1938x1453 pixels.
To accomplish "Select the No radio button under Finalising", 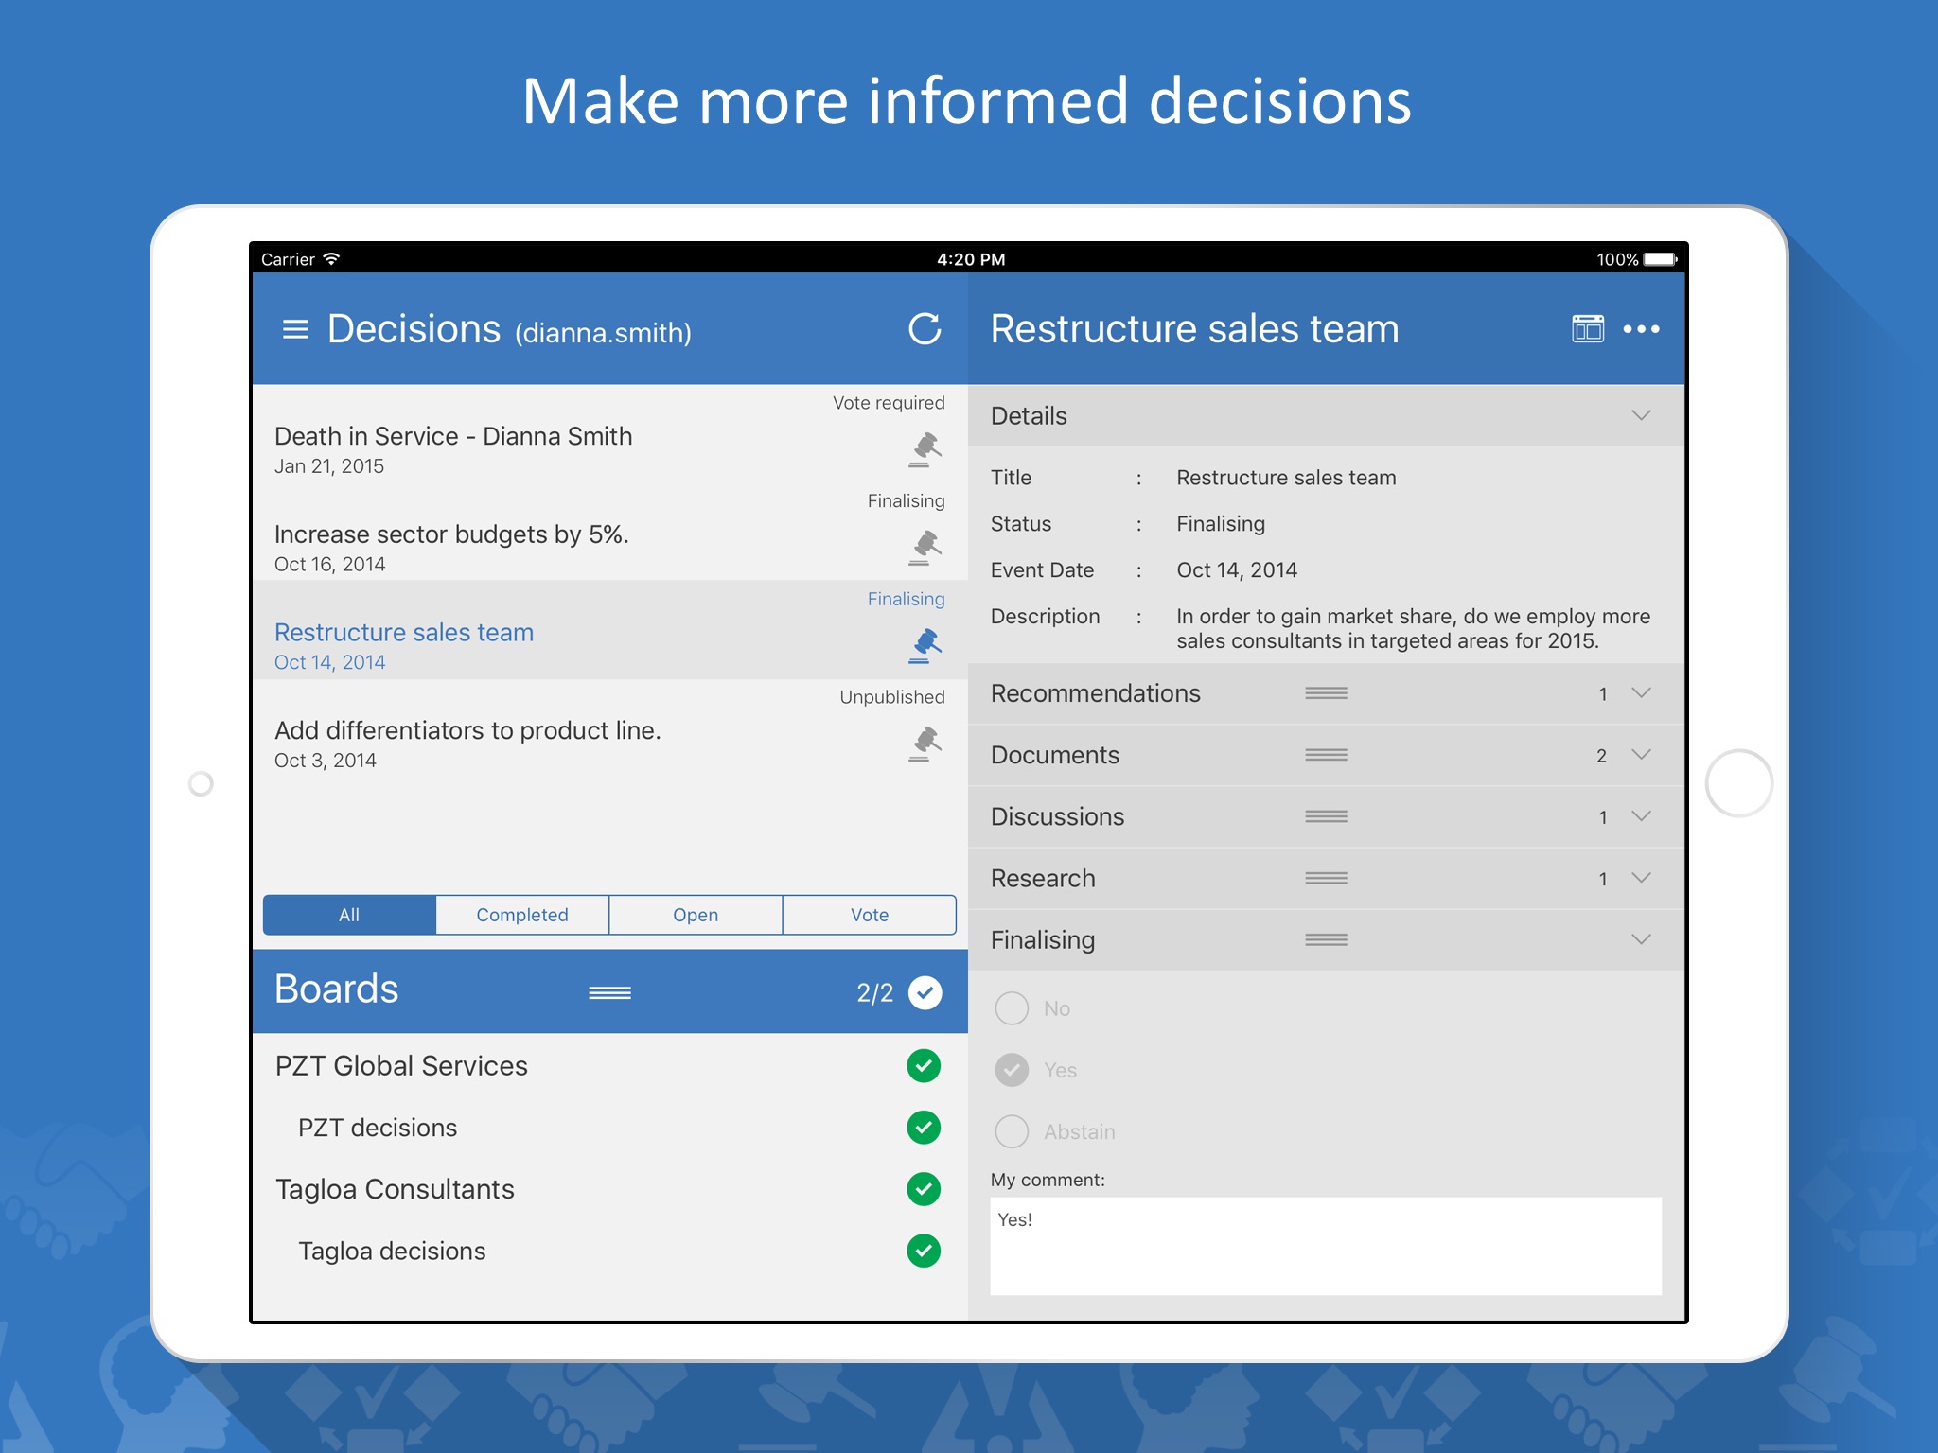I will point(1012,1007).
